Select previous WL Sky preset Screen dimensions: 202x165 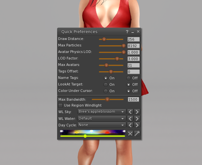(130, 112)
